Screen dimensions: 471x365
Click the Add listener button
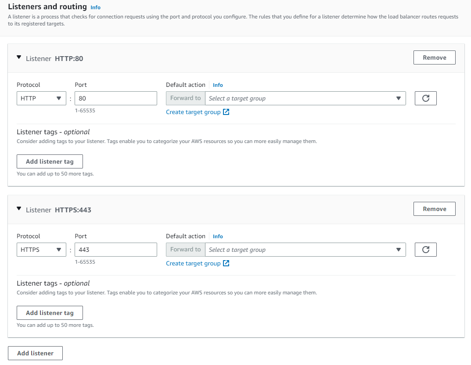click(x=35, y=353)
